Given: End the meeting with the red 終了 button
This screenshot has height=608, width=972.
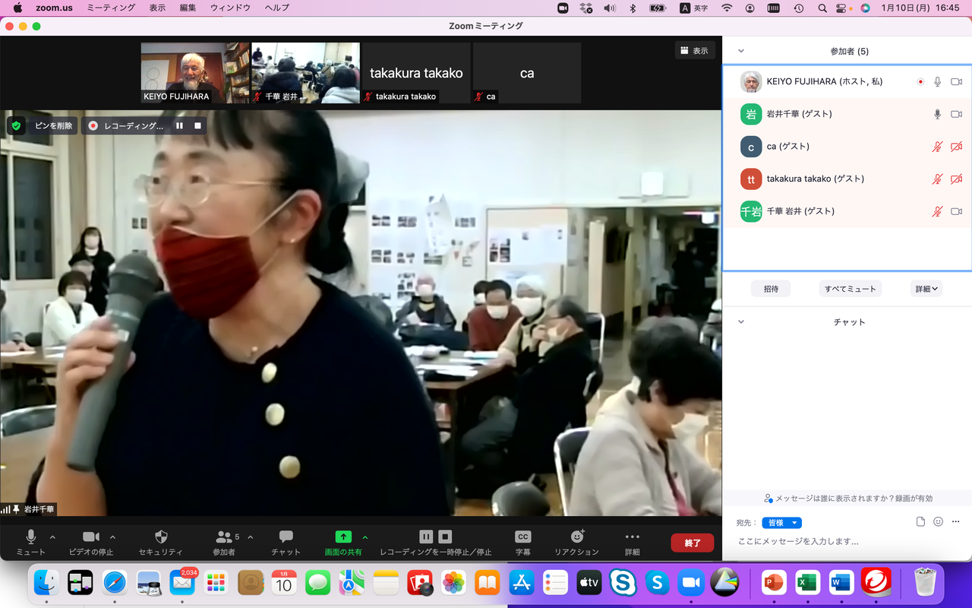Looking at the screenshot, I should [693, 543].
